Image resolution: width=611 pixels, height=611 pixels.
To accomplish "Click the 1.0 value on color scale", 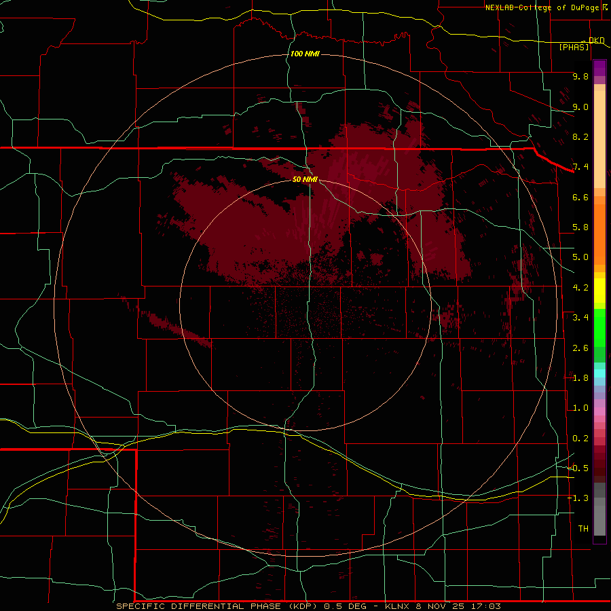I will (x=580, y=408).
